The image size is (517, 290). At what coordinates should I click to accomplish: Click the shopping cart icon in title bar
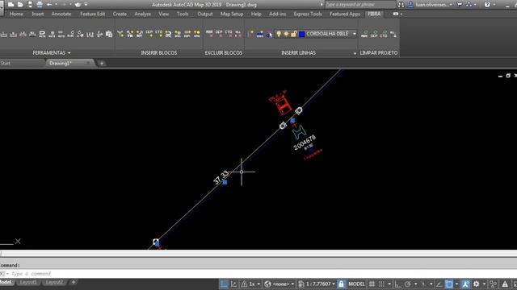[x=460, y=4]
